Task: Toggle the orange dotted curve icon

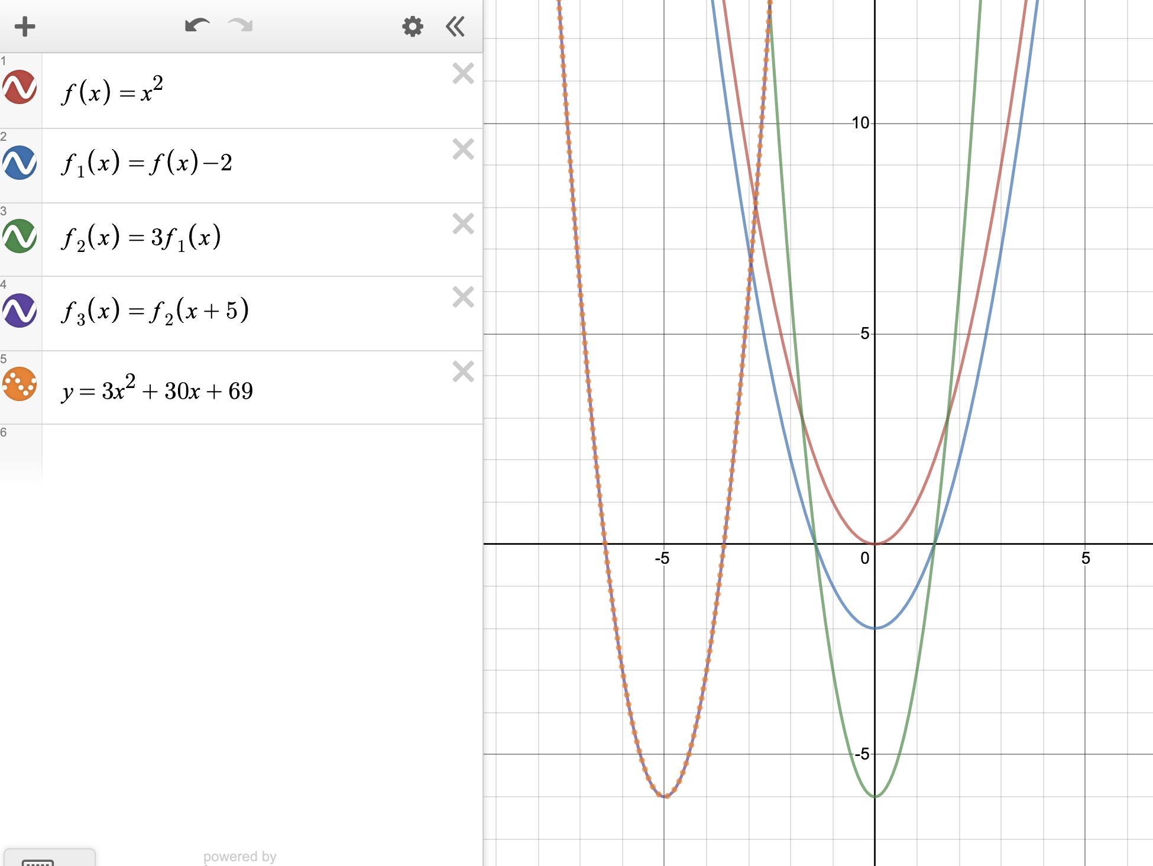Action: pyautogui.click(x=20, y=384)
